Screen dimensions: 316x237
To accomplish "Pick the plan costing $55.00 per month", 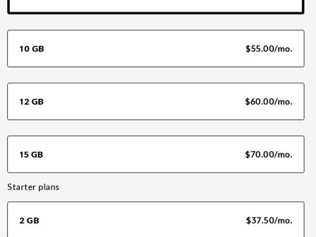I will [156, 48].
